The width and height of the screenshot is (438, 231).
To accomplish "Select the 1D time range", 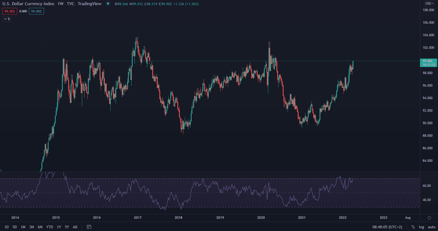I will [7, 227].
